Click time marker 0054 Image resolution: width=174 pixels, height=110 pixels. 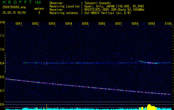point(69,24)
